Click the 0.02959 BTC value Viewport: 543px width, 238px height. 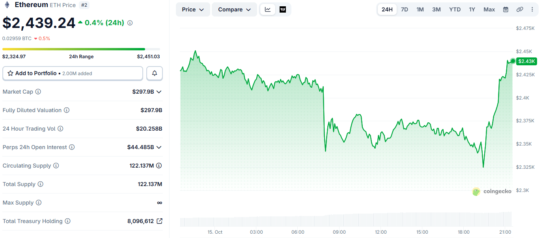point(17,39)
